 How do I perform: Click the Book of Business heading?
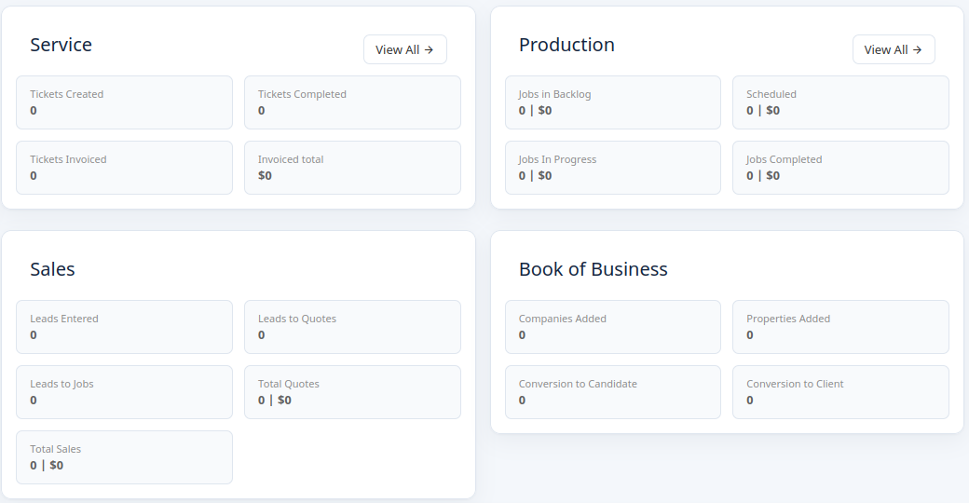594,269
